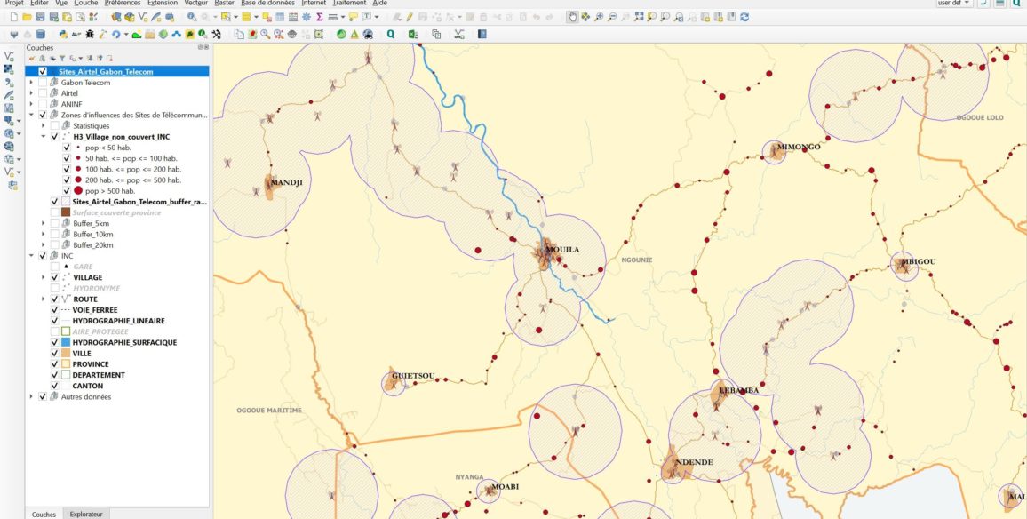Click the Pan Map to Selection icon

point(585,17)
